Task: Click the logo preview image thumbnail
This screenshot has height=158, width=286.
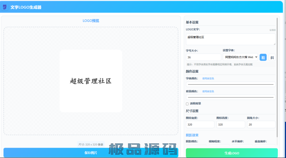Action: 91,81
